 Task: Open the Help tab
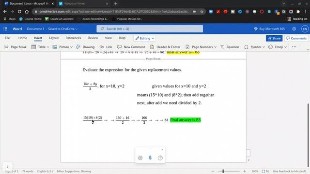[122, 38]
